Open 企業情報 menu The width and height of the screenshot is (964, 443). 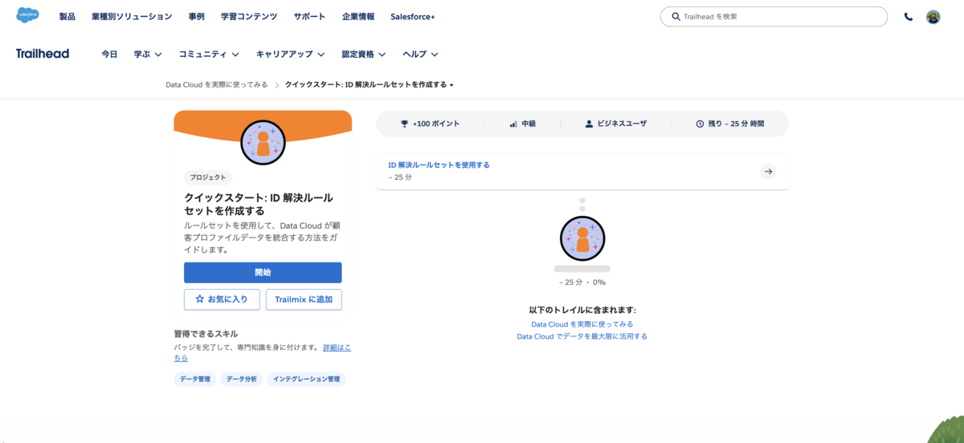[x=358, y=17]
